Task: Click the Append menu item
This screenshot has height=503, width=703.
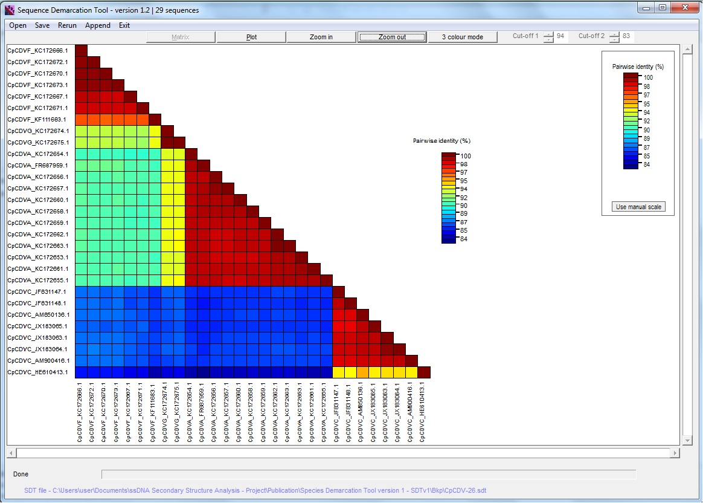Action: click(x=97, y=25)
